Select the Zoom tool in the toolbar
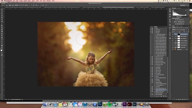 pos(2,47)
